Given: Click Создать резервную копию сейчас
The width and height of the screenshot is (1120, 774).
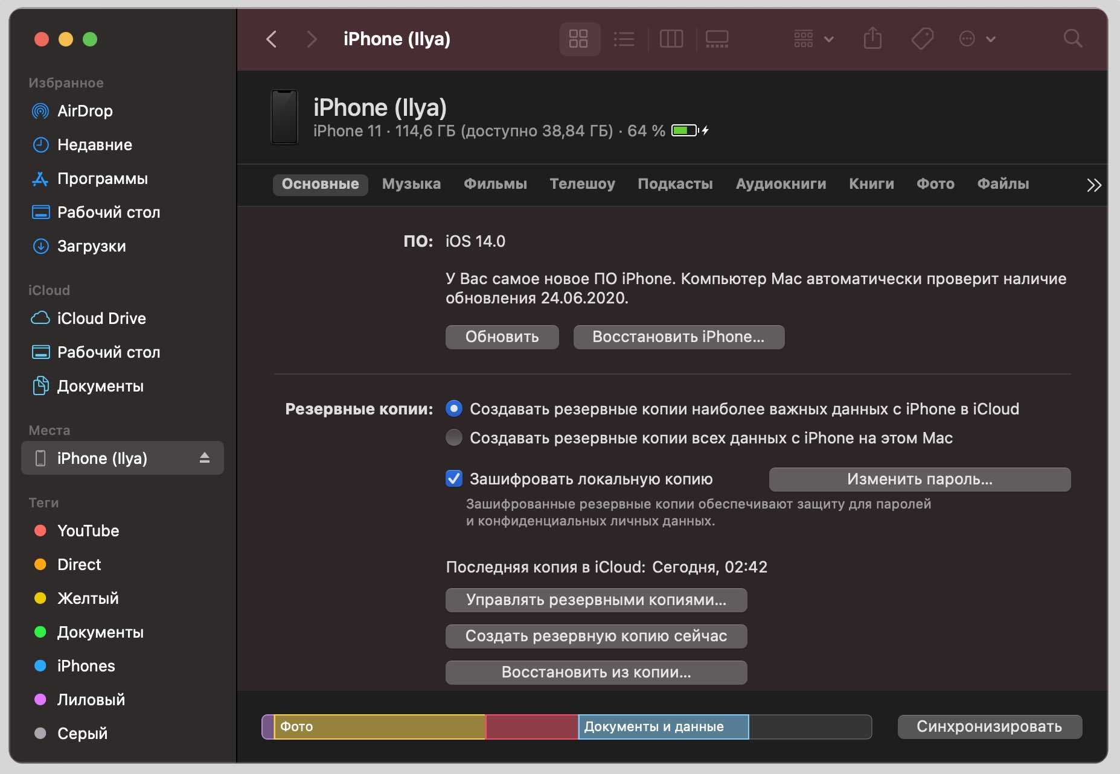Looking at the screenshot, I should pyautogui.click(x=597, y=636).
